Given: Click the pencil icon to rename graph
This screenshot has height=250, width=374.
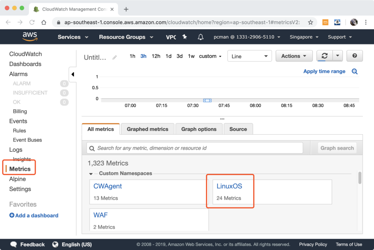Looking at the screenshot, I should tap(114, 57).
